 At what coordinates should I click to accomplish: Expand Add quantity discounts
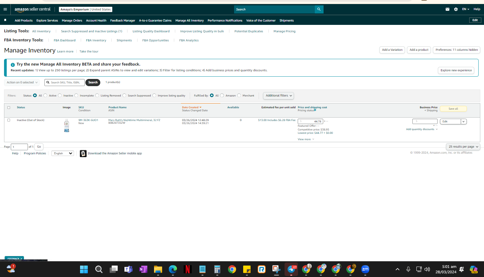pos(422,129)
